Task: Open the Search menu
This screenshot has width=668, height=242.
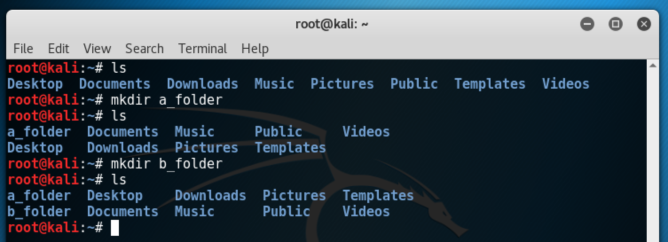Action: 145,48
